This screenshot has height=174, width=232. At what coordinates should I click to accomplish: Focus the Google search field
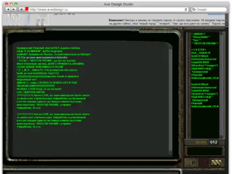209,10
